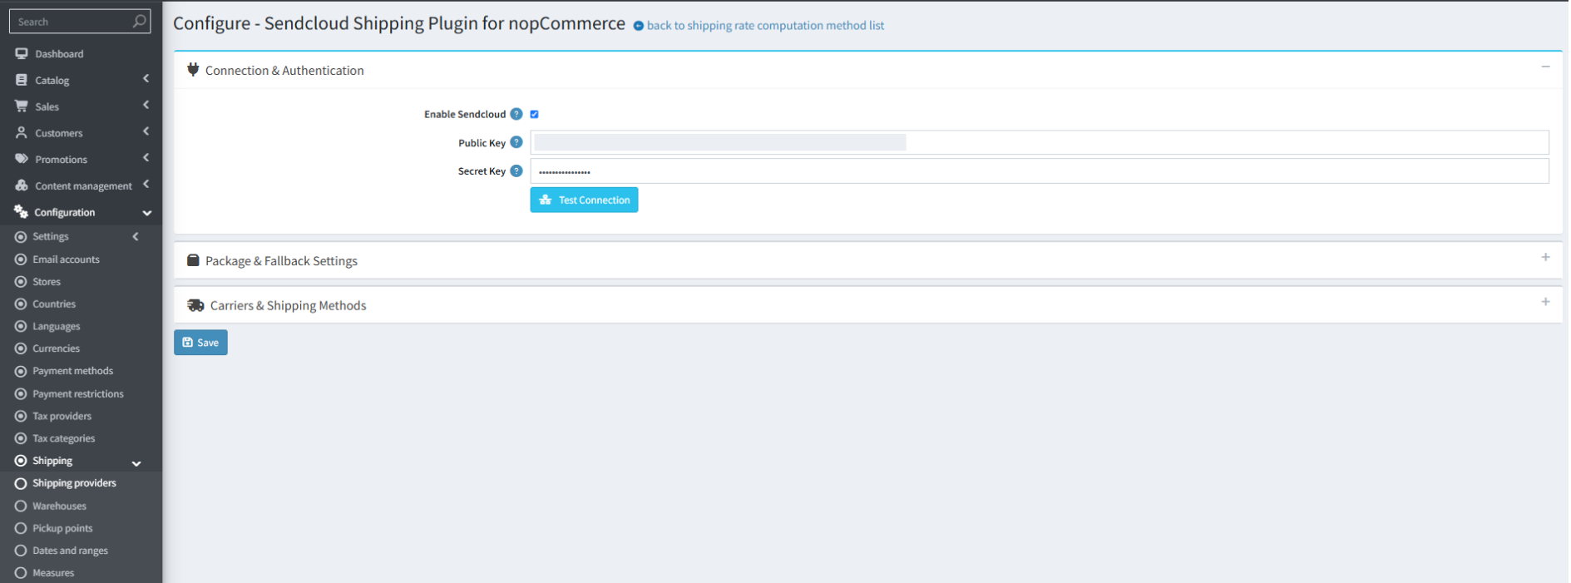This screenshot has width=1571, height=583.
Task: Uncheck the Enable Sendcloud checkbox
Action: [535, 114]
